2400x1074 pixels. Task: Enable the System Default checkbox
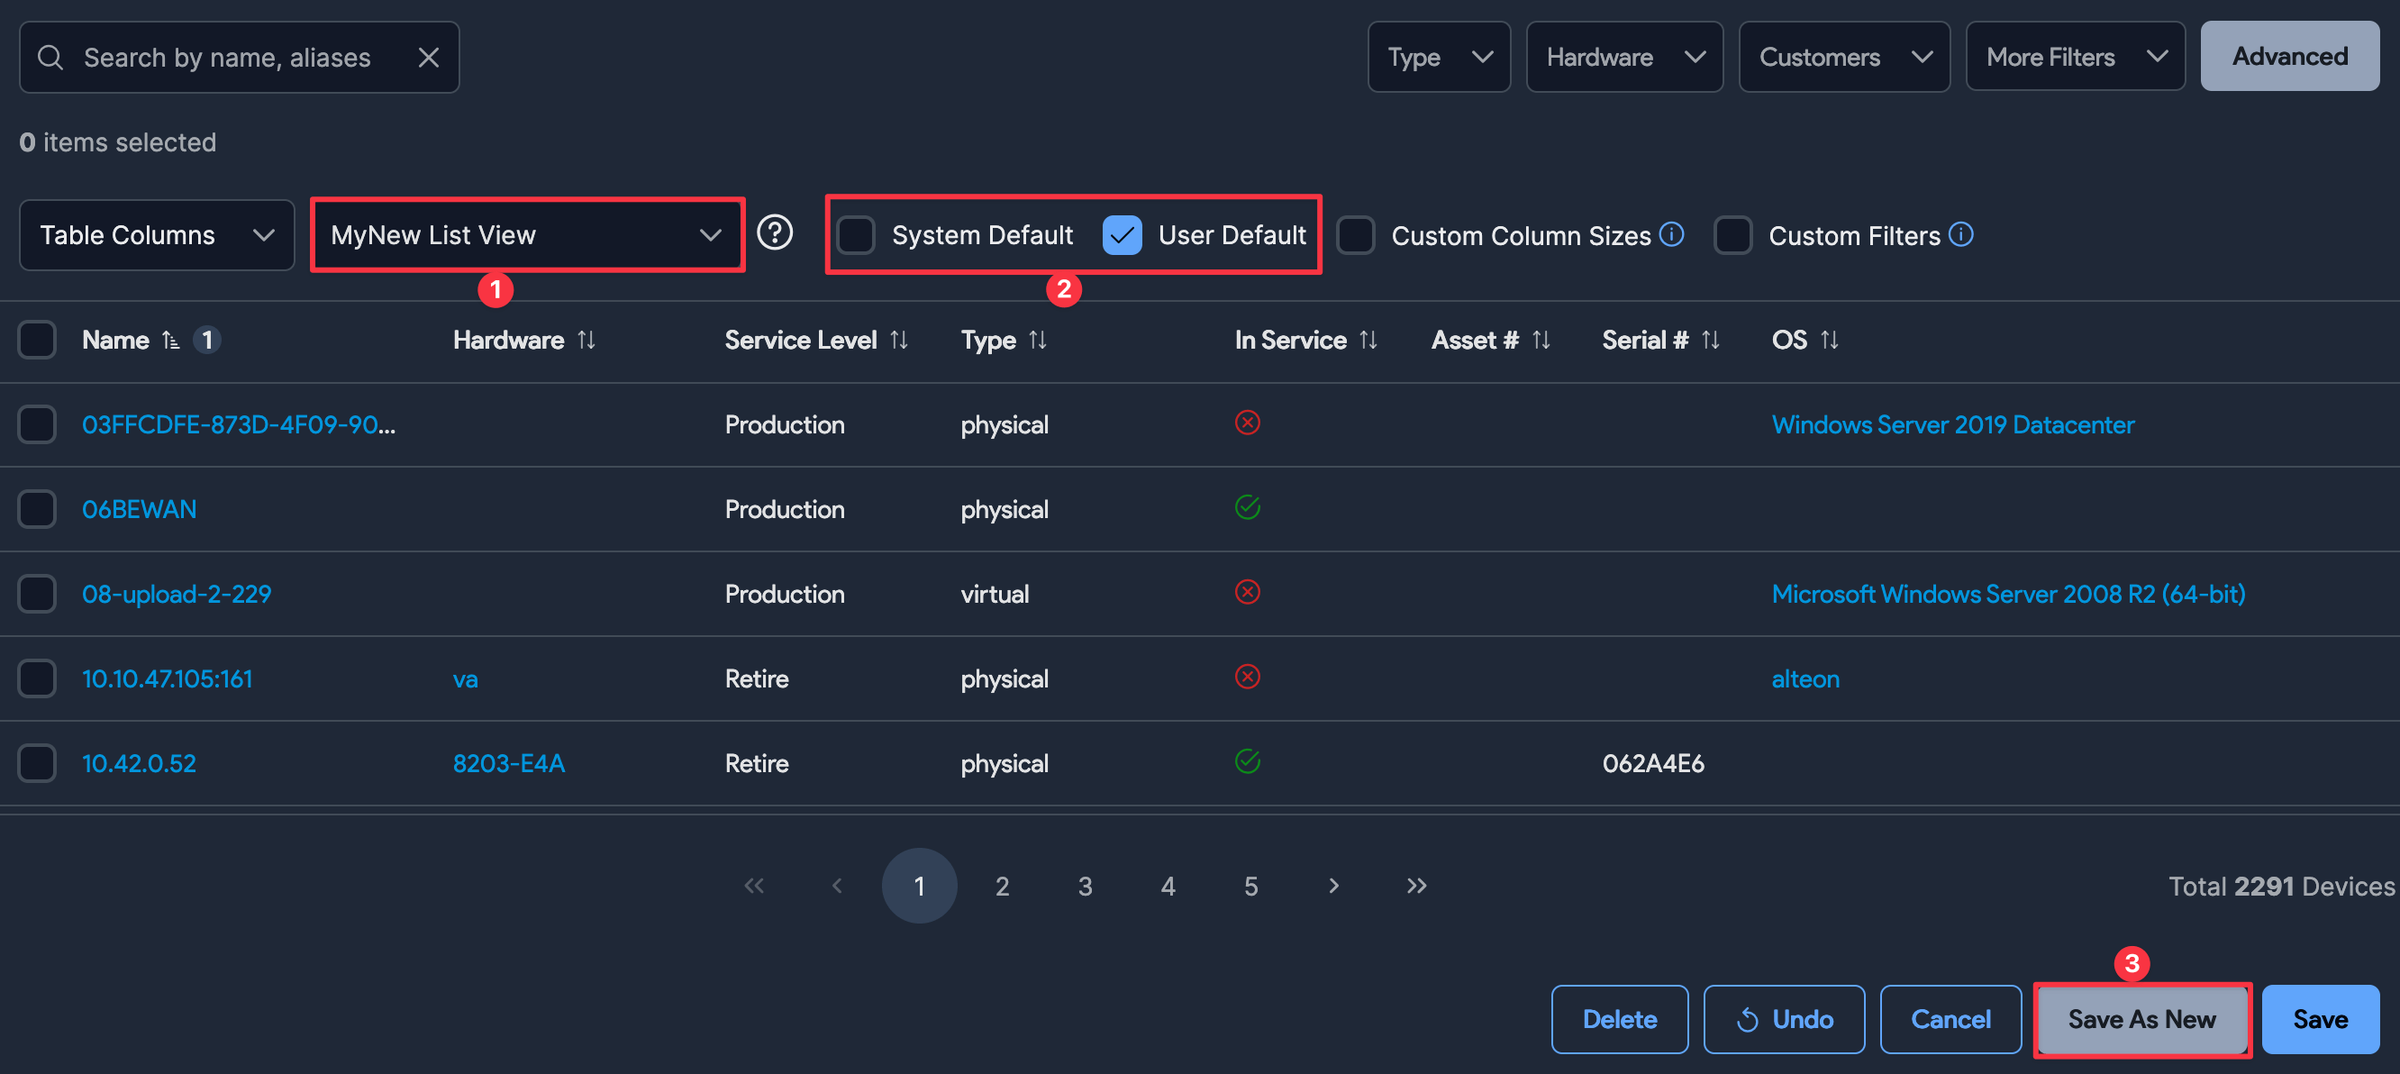[855, 235]
